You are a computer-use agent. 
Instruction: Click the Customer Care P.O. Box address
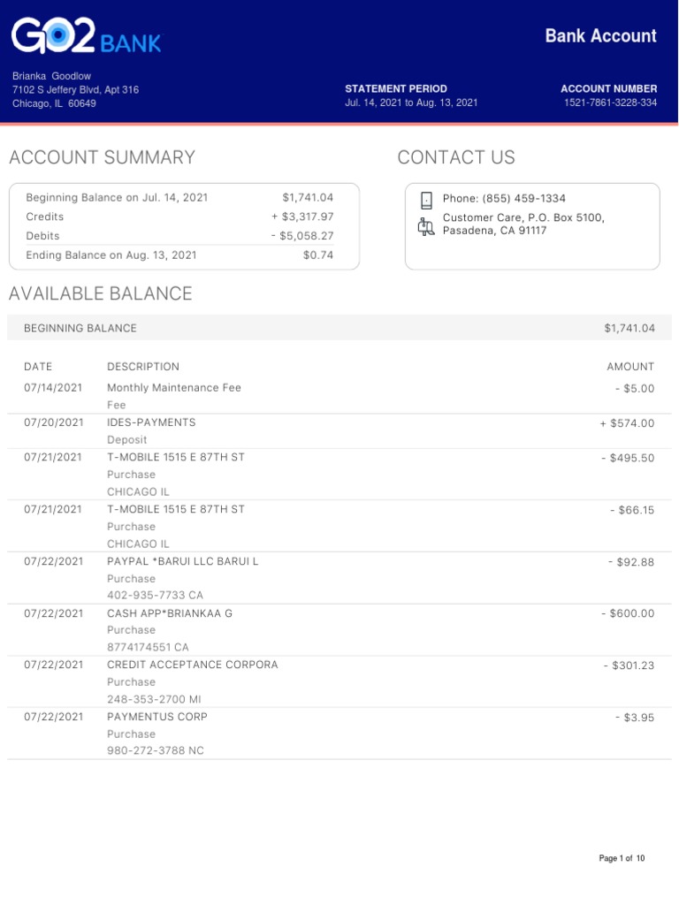pos(523,224)
